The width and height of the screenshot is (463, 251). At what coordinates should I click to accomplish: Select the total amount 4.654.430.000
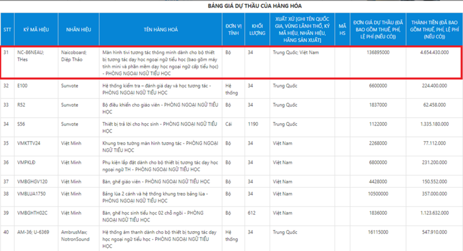pyautogui.click(x=434, y=52)
